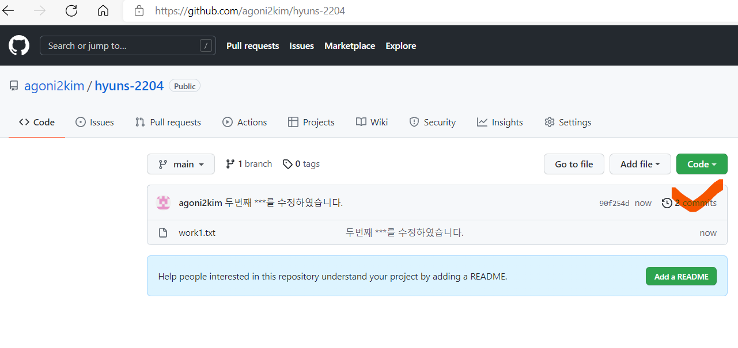Image resolution: width=738 pixels, height=348 pixels.
Task: Reload the page with the refresh icon
Action: pos(71,10)
